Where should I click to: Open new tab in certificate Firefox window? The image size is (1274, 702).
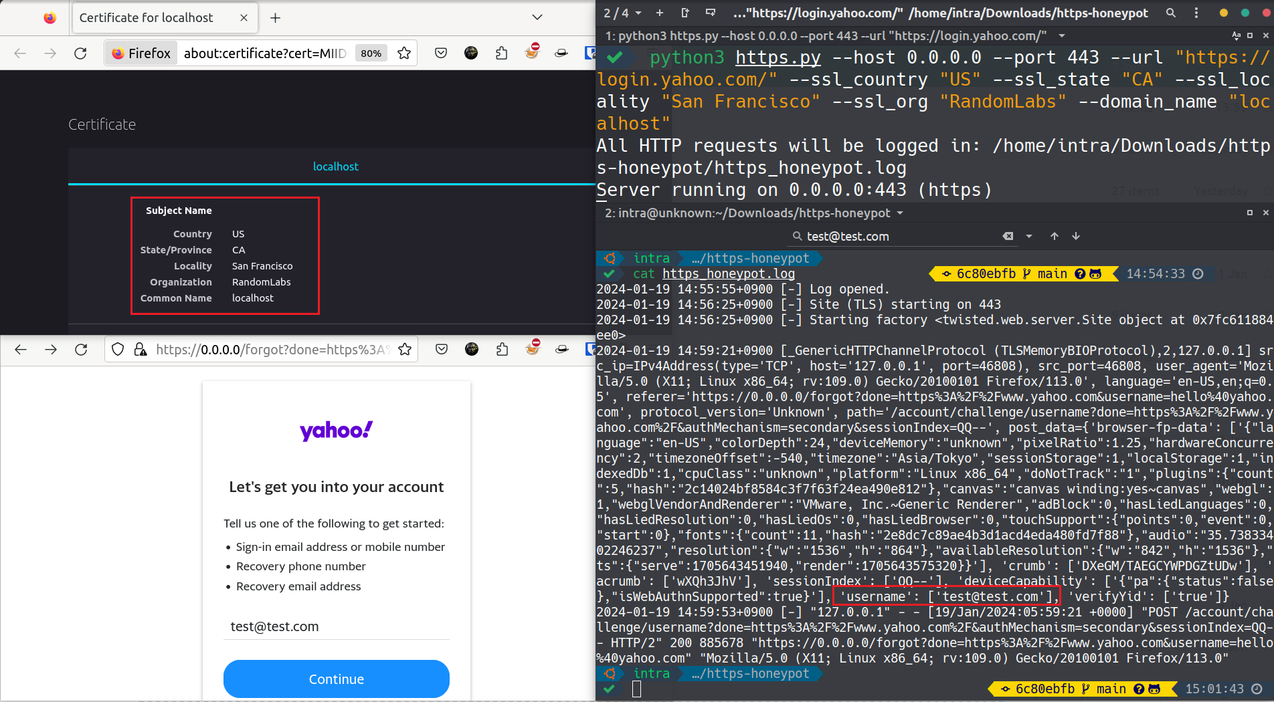pyautogui.click(x=275, y=18)
